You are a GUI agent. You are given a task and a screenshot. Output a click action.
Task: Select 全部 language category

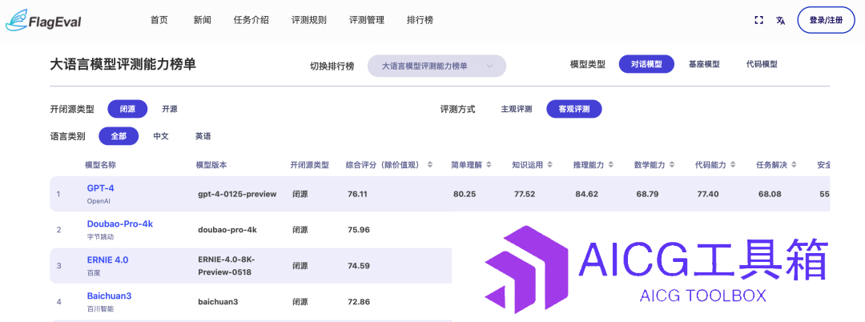(119, 136)
